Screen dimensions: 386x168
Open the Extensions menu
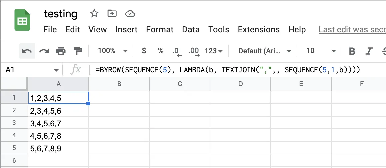click(x=259, y=30)
